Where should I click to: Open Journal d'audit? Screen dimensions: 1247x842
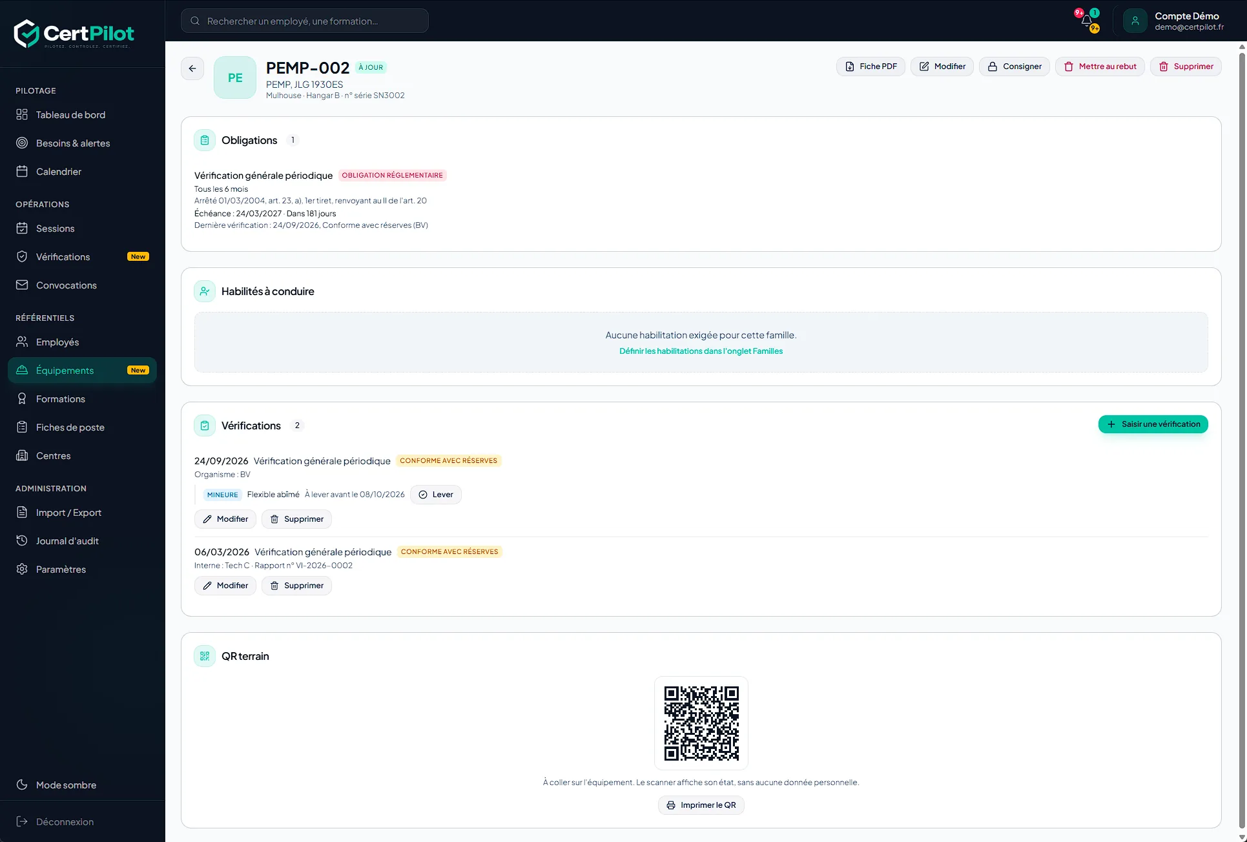pyautogui.click(x=83, y=541)
